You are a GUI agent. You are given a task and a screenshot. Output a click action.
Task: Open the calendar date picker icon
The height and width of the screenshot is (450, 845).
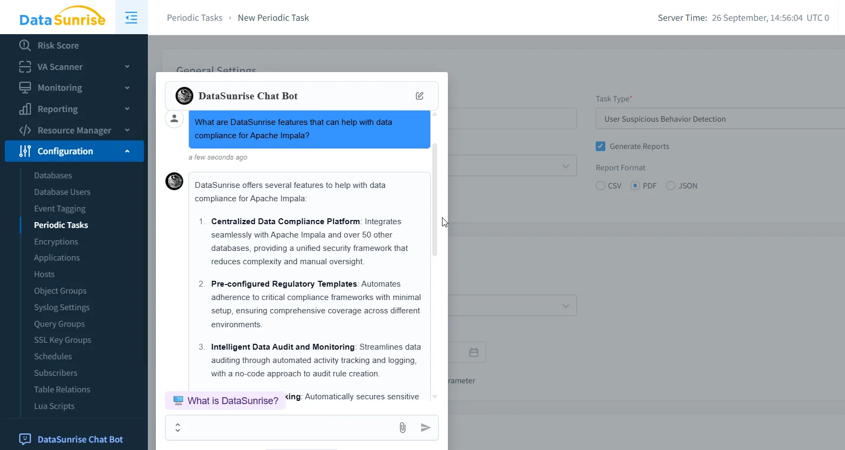point(473,352)
